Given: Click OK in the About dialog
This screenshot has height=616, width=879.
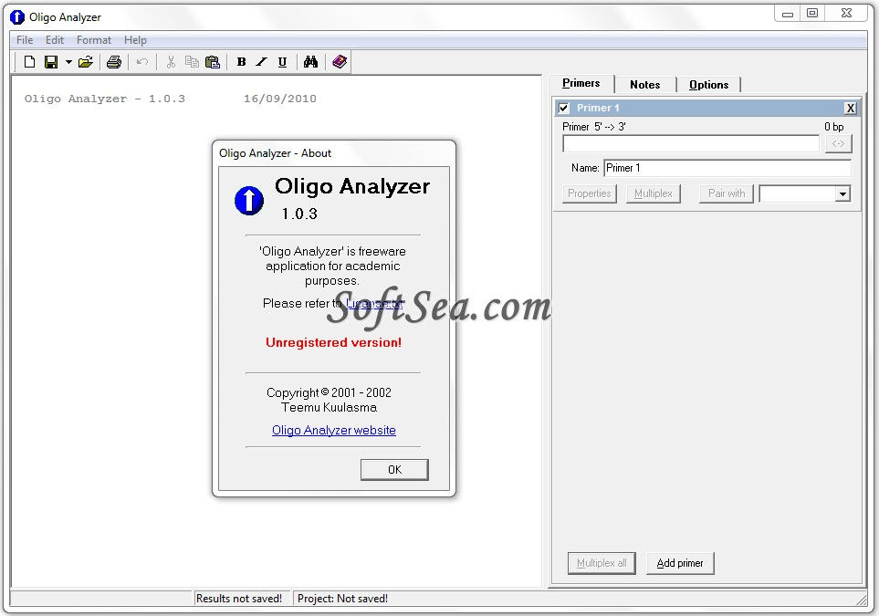Looking at the screenshot, I should pos(394,470).
